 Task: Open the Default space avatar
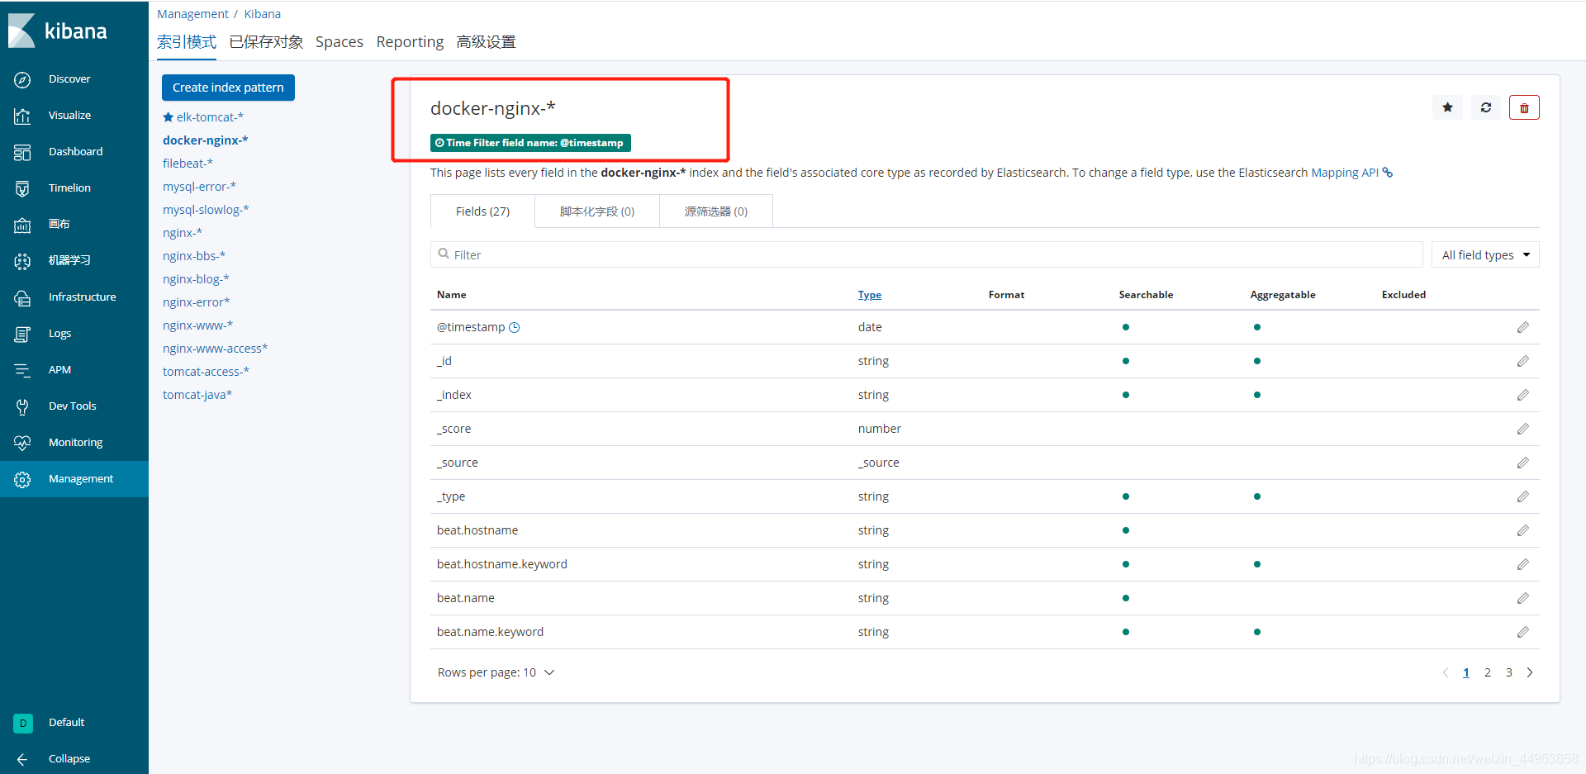coord(23,723)
